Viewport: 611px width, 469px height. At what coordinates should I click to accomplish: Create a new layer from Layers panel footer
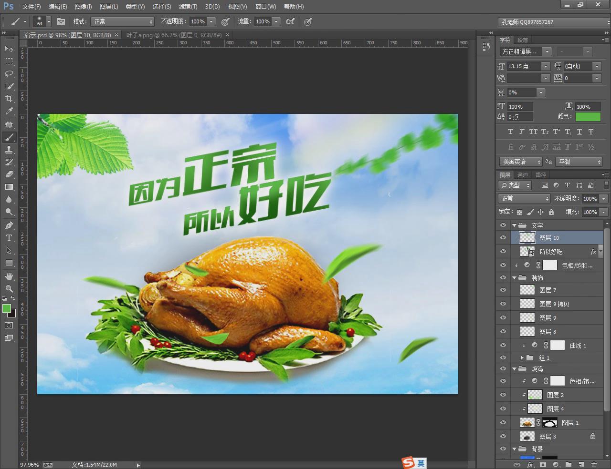click(x=581, y=464)
